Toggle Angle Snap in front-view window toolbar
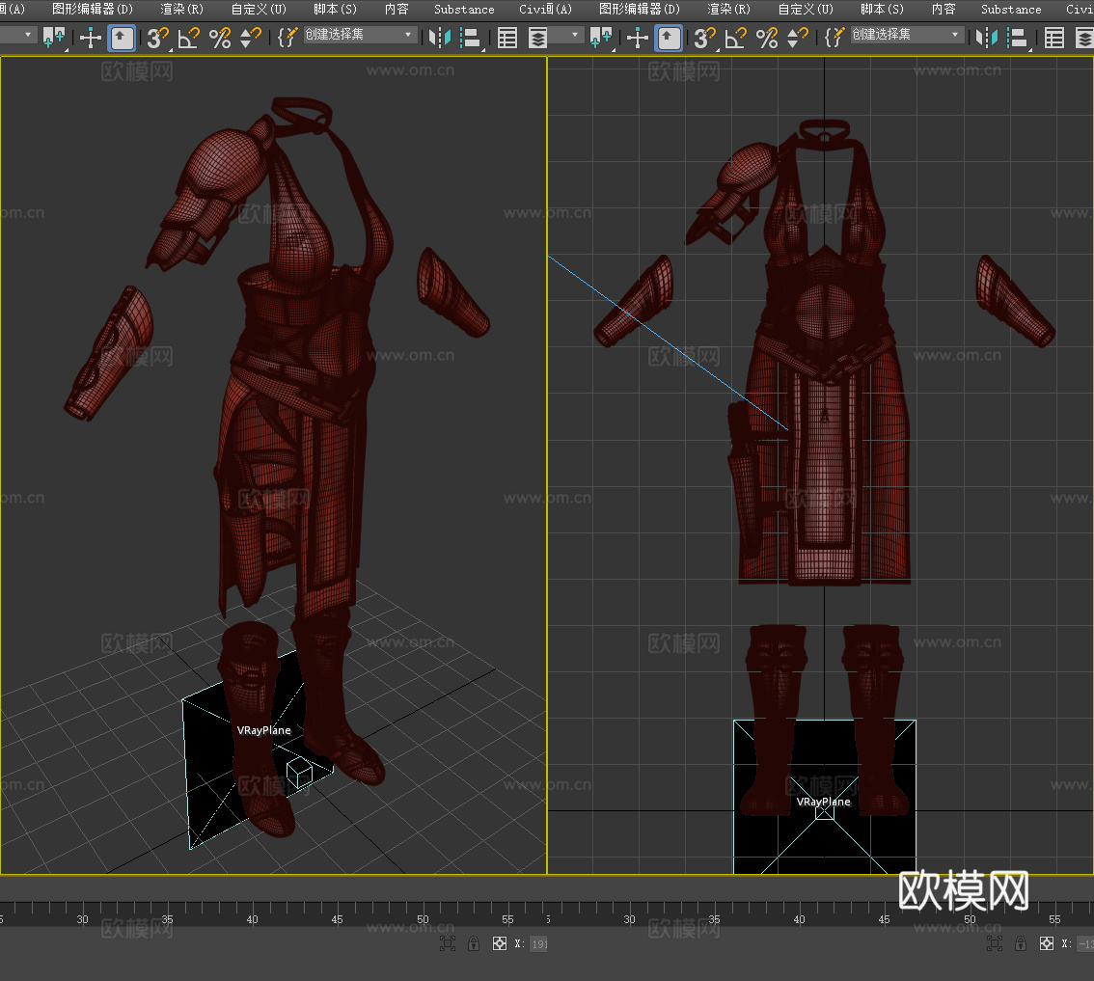 click(735, 38)
